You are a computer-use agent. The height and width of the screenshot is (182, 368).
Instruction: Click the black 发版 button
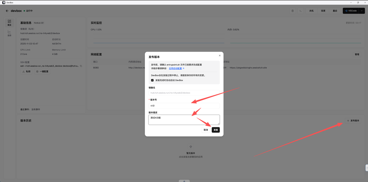[216, 130]
